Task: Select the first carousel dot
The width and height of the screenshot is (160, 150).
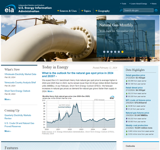Action: (x=104, y=52)
